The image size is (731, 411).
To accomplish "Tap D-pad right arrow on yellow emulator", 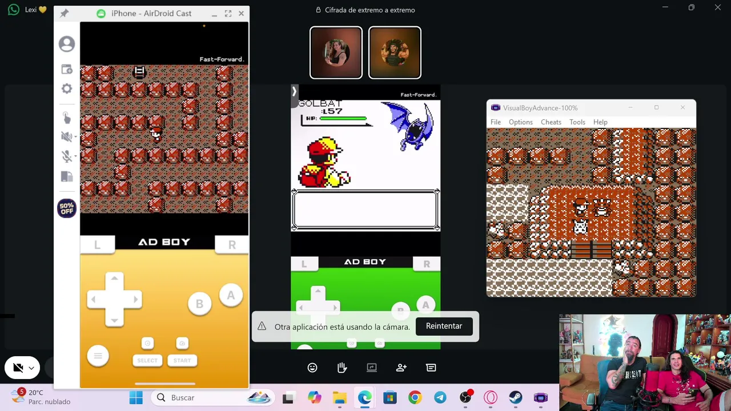I will (135, 299).
